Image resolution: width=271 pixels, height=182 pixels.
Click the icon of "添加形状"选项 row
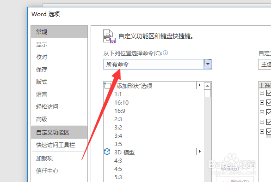107,85
